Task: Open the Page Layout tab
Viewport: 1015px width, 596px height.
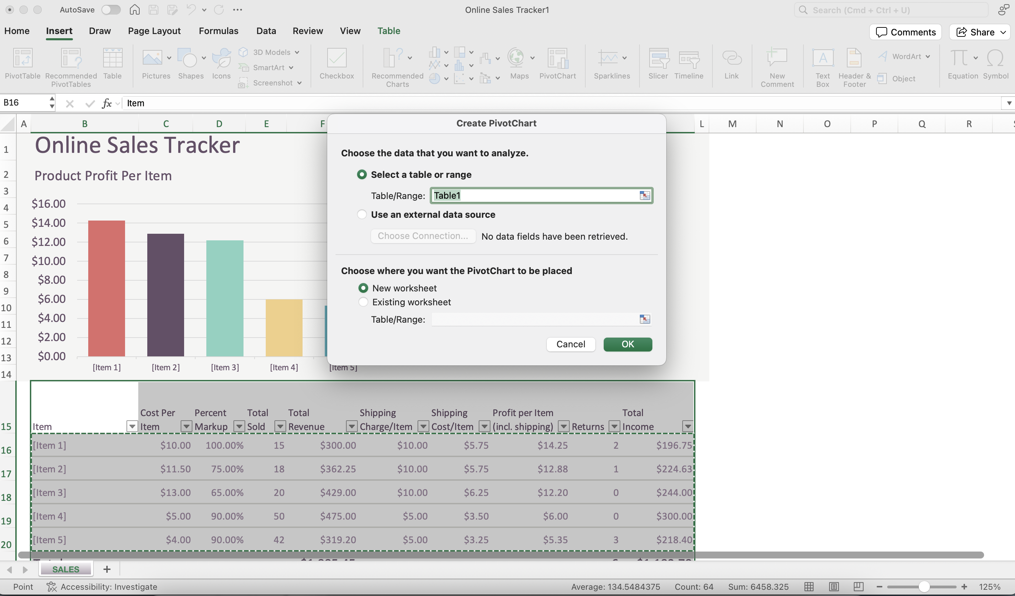Action: 154,31
